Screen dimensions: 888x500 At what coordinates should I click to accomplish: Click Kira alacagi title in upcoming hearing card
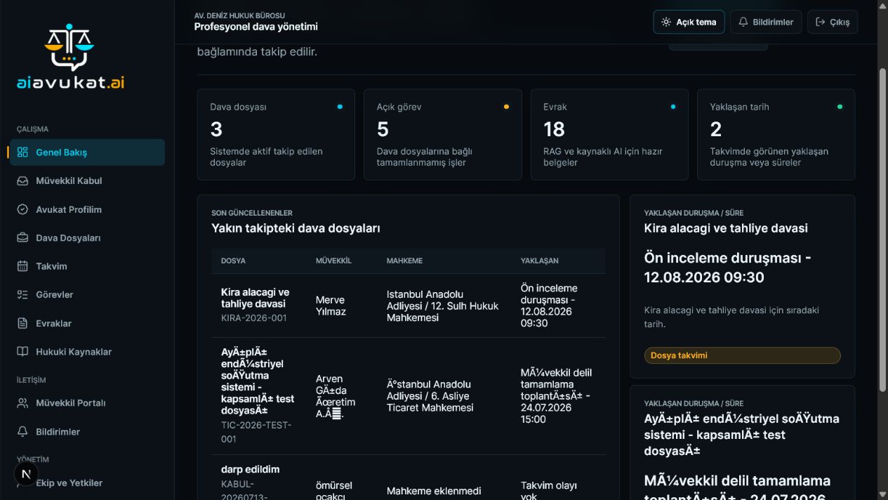pos(726,228)
